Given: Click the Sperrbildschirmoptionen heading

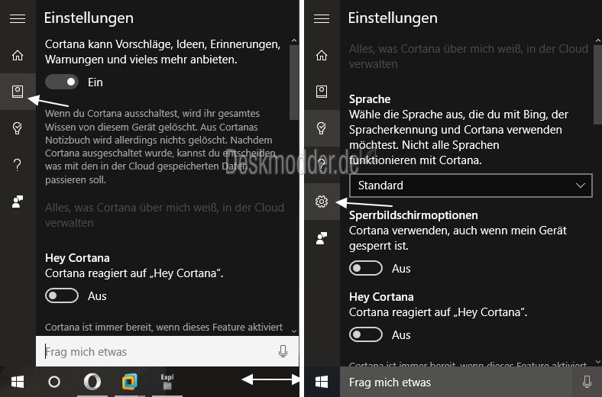Looking at the screenshot, I should 413,215.
